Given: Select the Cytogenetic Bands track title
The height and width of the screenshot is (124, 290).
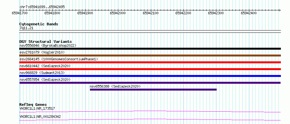Looking at the screenshot, I should click(39, 24).
